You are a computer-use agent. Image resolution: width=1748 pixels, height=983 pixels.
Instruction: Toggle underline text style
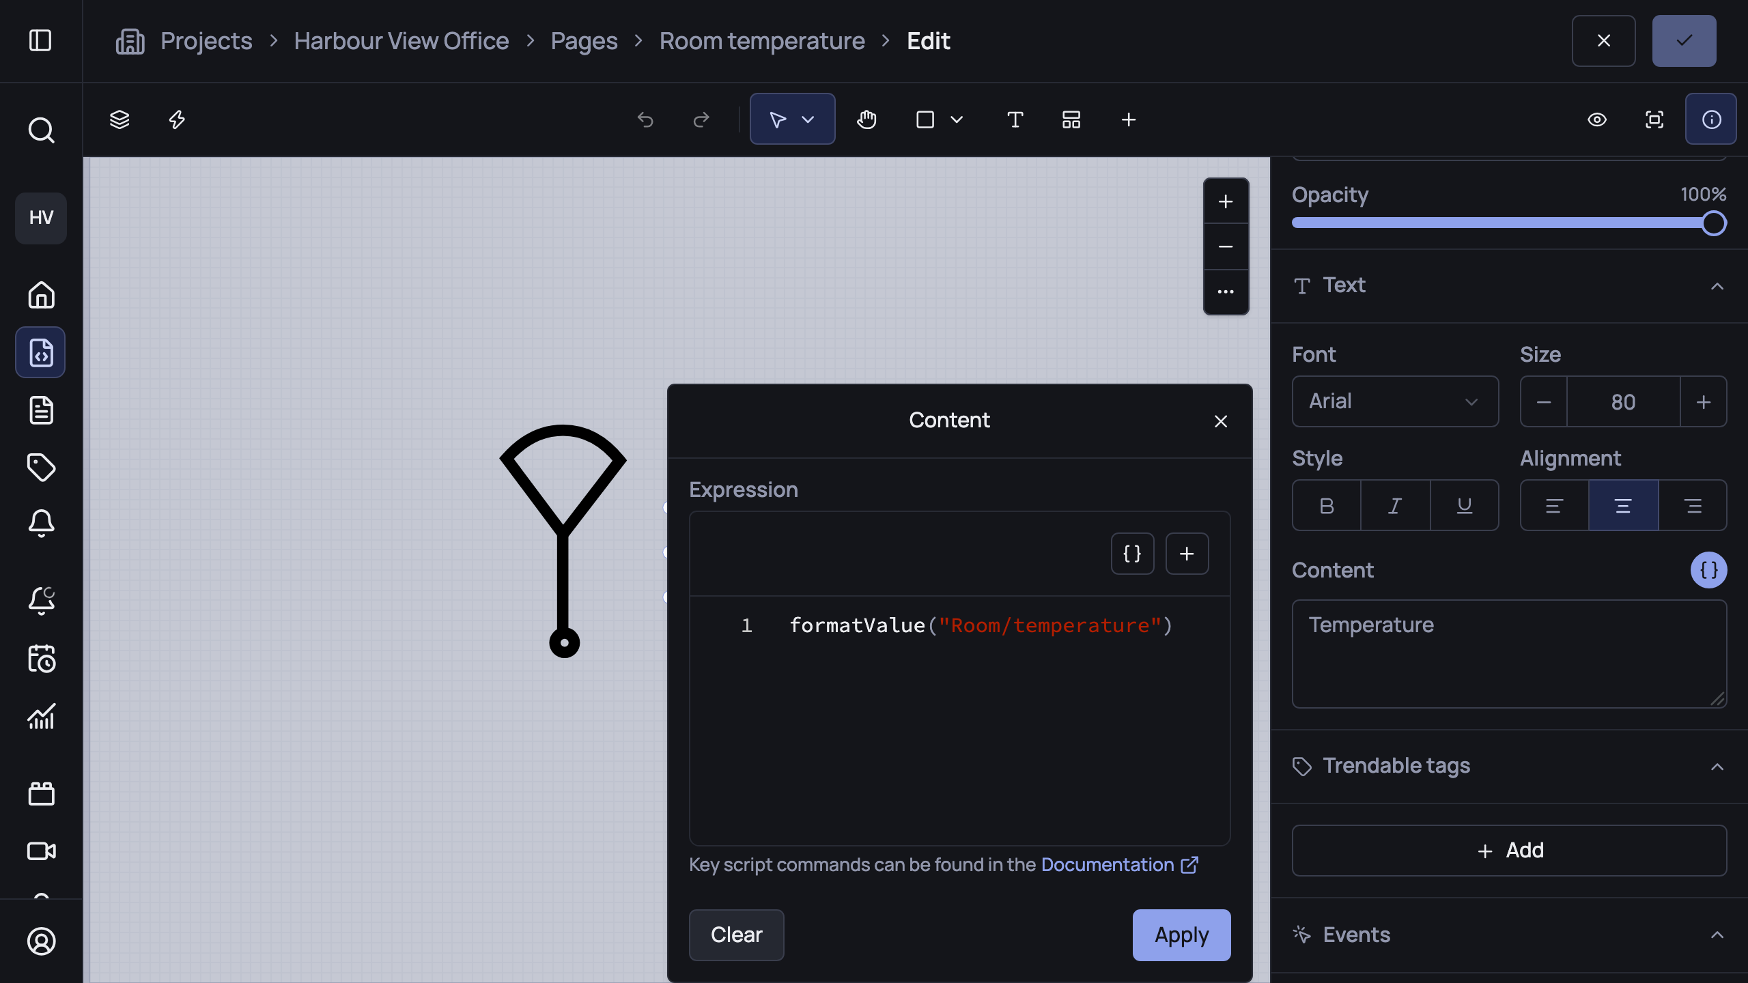[1465, 506]
